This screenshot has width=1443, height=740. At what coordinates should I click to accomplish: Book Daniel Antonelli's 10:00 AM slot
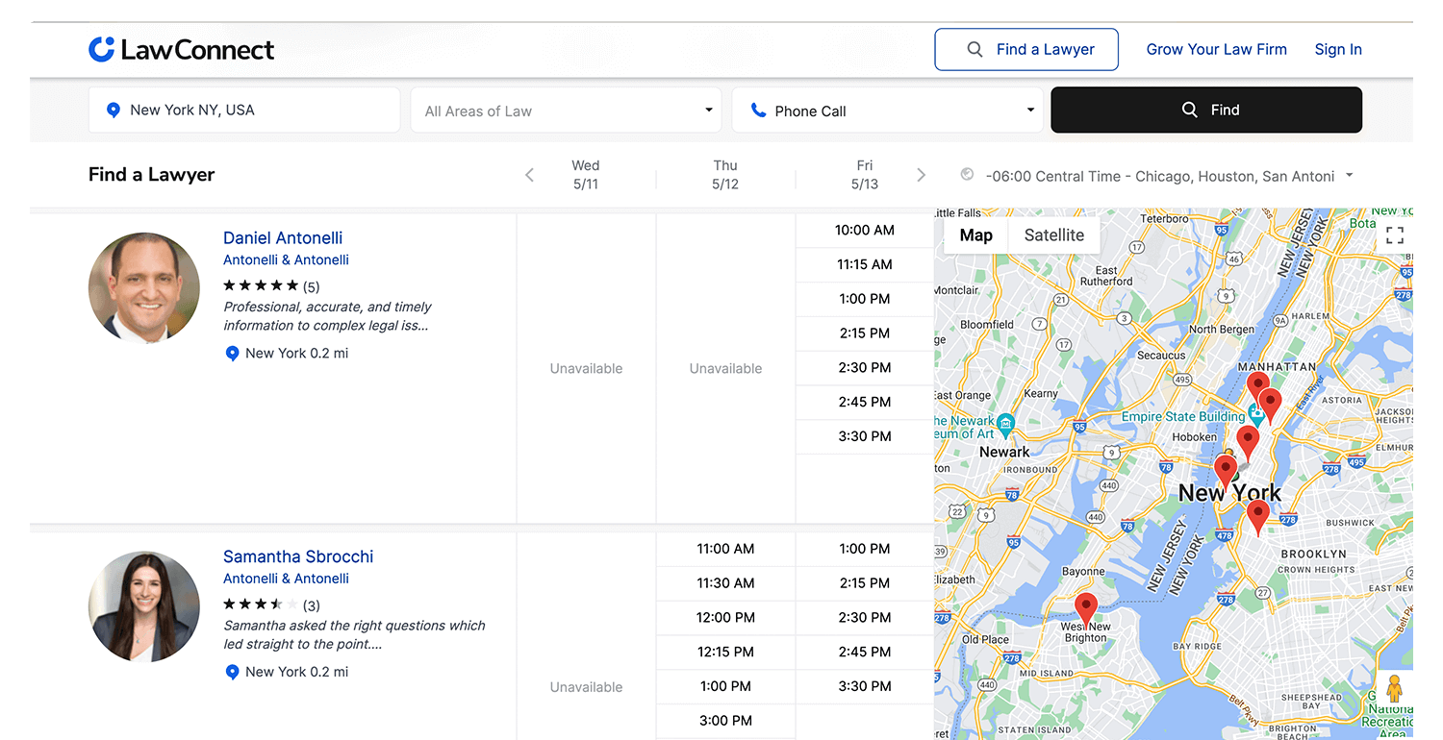click(x=864, y=231)
